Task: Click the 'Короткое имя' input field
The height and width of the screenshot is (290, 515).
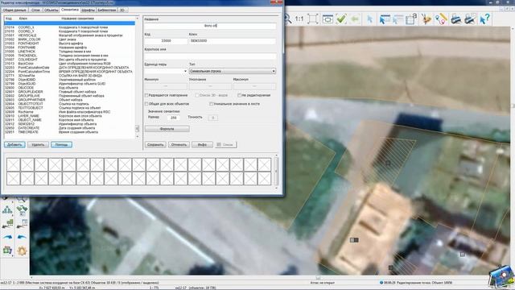Action: 210,56
